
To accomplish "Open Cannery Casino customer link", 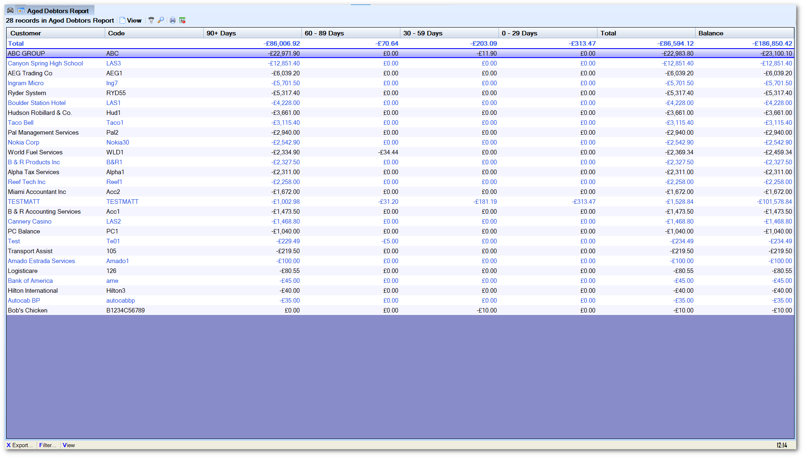I will (30, 222).
